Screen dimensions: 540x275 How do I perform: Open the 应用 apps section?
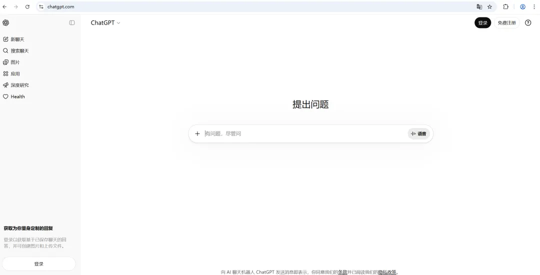click(x=11, y=73)
